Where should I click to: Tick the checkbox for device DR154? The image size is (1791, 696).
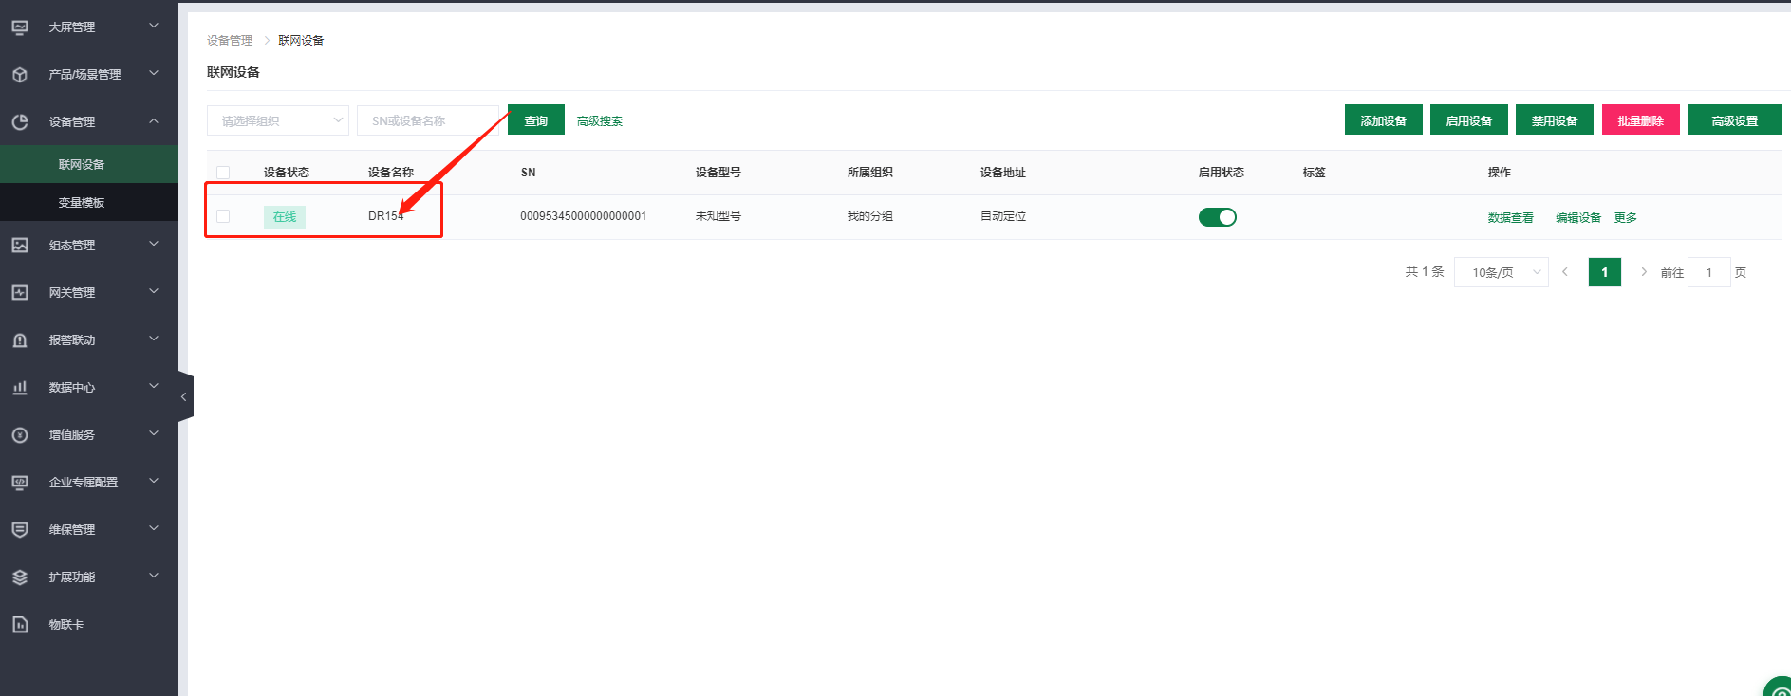point(223,216)
